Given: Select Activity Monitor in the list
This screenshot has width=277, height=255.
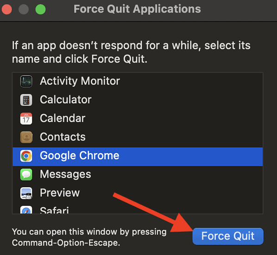Looking at the screenshot, I should click(x=138, y=81).
